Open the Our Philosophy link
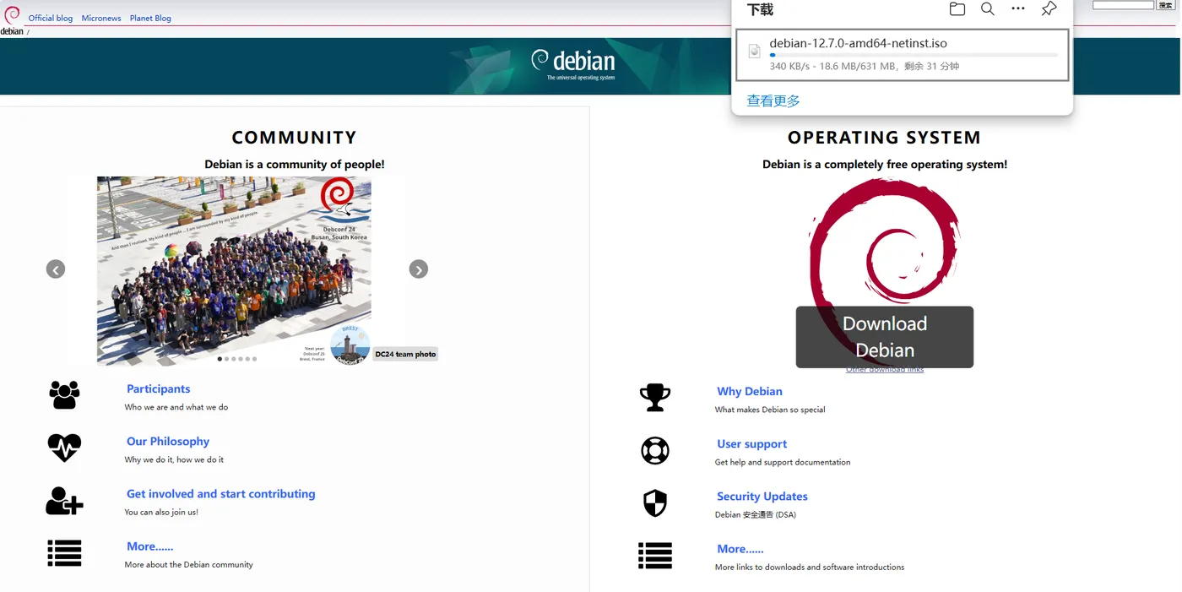Viewport: 1182px width, 592px height. (x=168, y=442)
